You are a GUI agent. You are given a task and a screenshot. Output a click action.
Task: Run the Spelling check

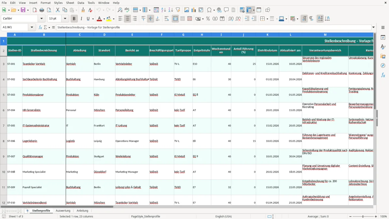(x=127, y=10)
